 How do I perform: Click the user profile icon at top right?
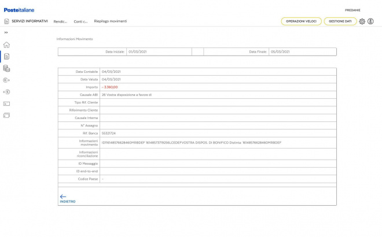(x=370, y=21)
